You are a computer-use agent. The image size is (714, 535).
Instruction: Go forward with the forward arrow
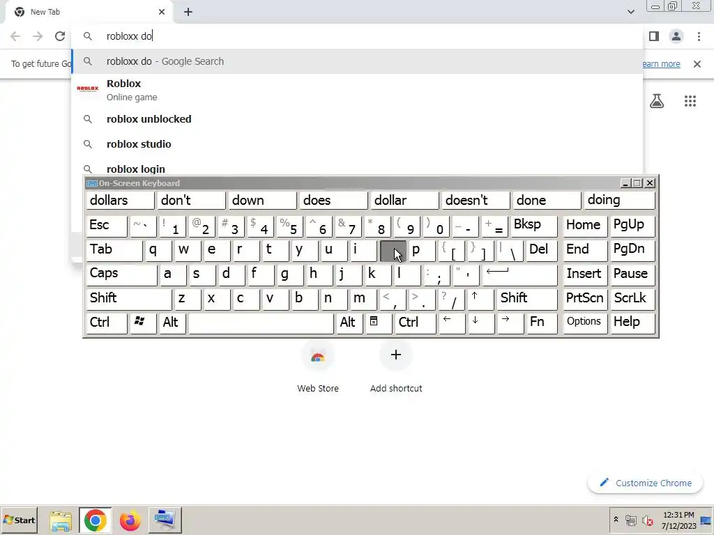click(38, 36)
